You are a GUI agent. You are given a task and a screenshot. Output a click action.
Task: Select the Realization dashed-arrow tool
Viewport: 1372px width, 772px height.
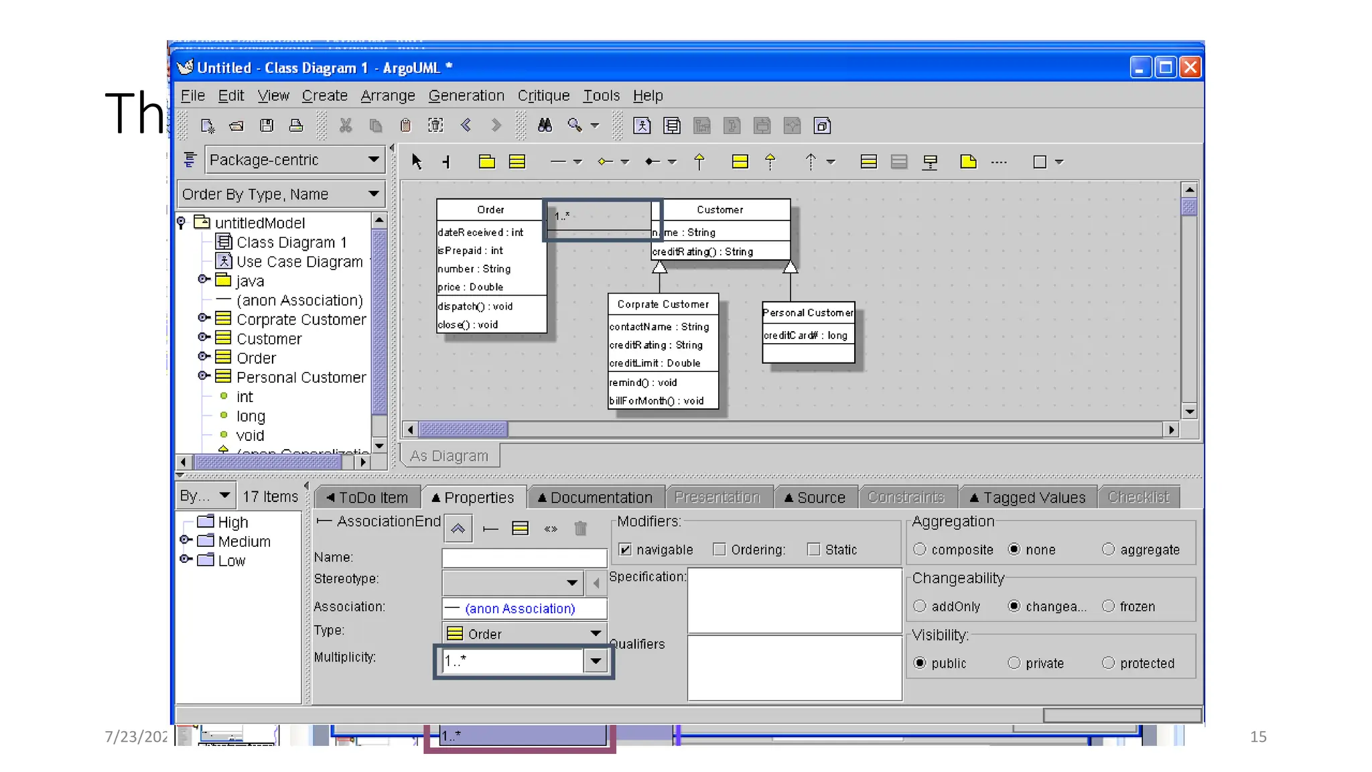click(770, 162)
